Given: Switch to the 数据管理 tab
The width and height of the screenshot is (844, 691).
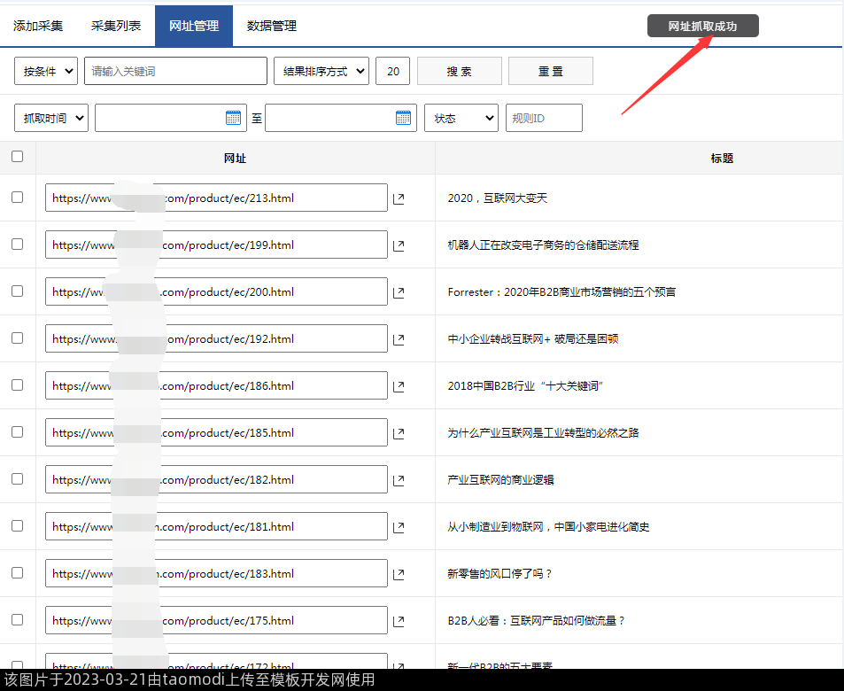Looking at the screenshot, I should [x=272, y=26].
